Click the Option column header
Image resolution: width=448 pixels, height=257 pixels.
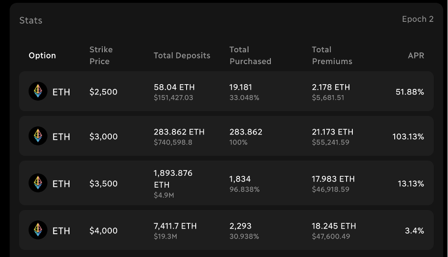(42, 56)
